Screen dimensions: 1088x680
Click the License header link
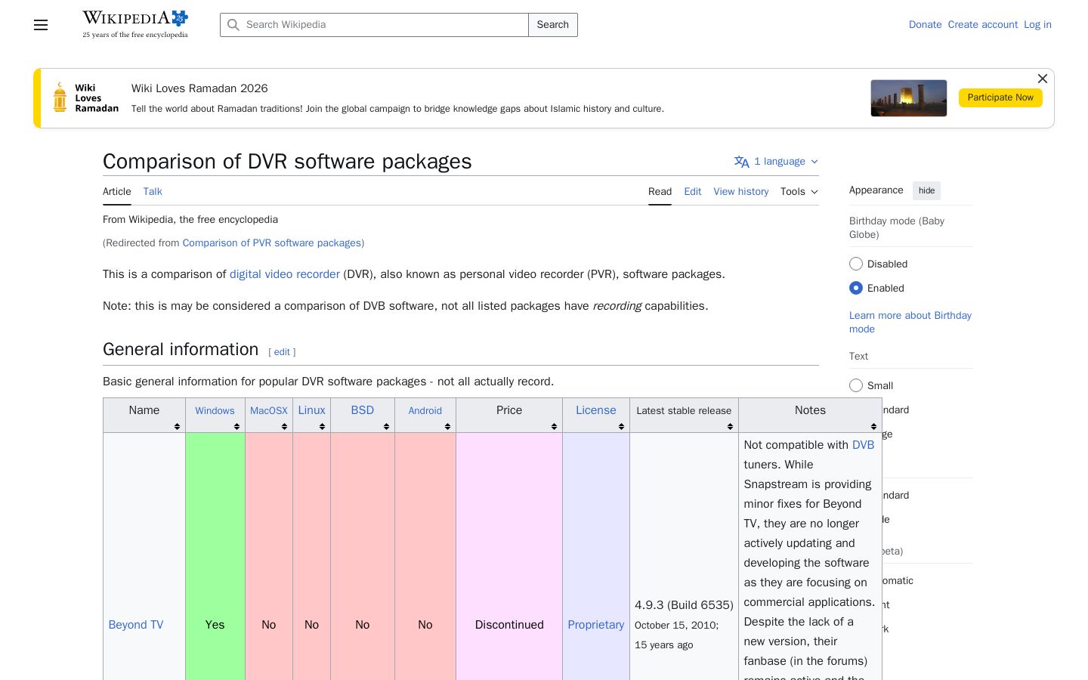(x=596, y=410)
